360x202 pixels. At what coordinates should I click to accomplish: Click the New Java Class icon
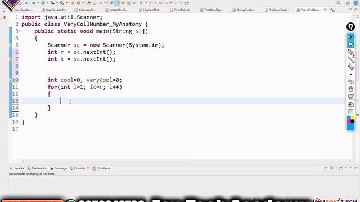(79, 3)
